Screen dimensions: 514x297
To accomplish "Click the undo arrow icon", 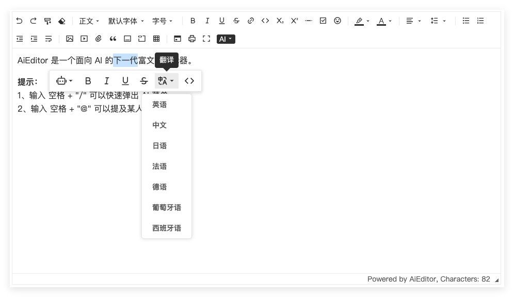I will (x=20, y=21).
